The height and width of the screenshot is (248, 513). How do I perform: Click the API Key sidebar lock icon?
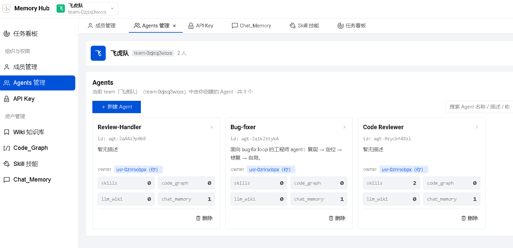pyautogui.click(x=7, y=99)
